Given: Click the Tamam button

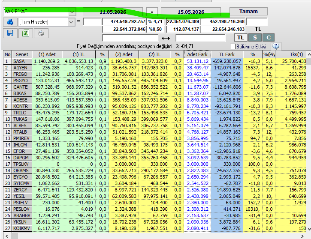Looking at the screenshot, I should point(248,12).
